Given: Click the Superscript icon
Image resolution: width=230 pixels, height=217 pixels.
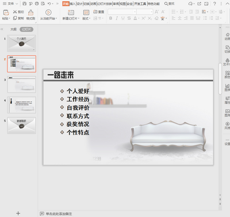Looking at the screenshot, I should point(144,18).
